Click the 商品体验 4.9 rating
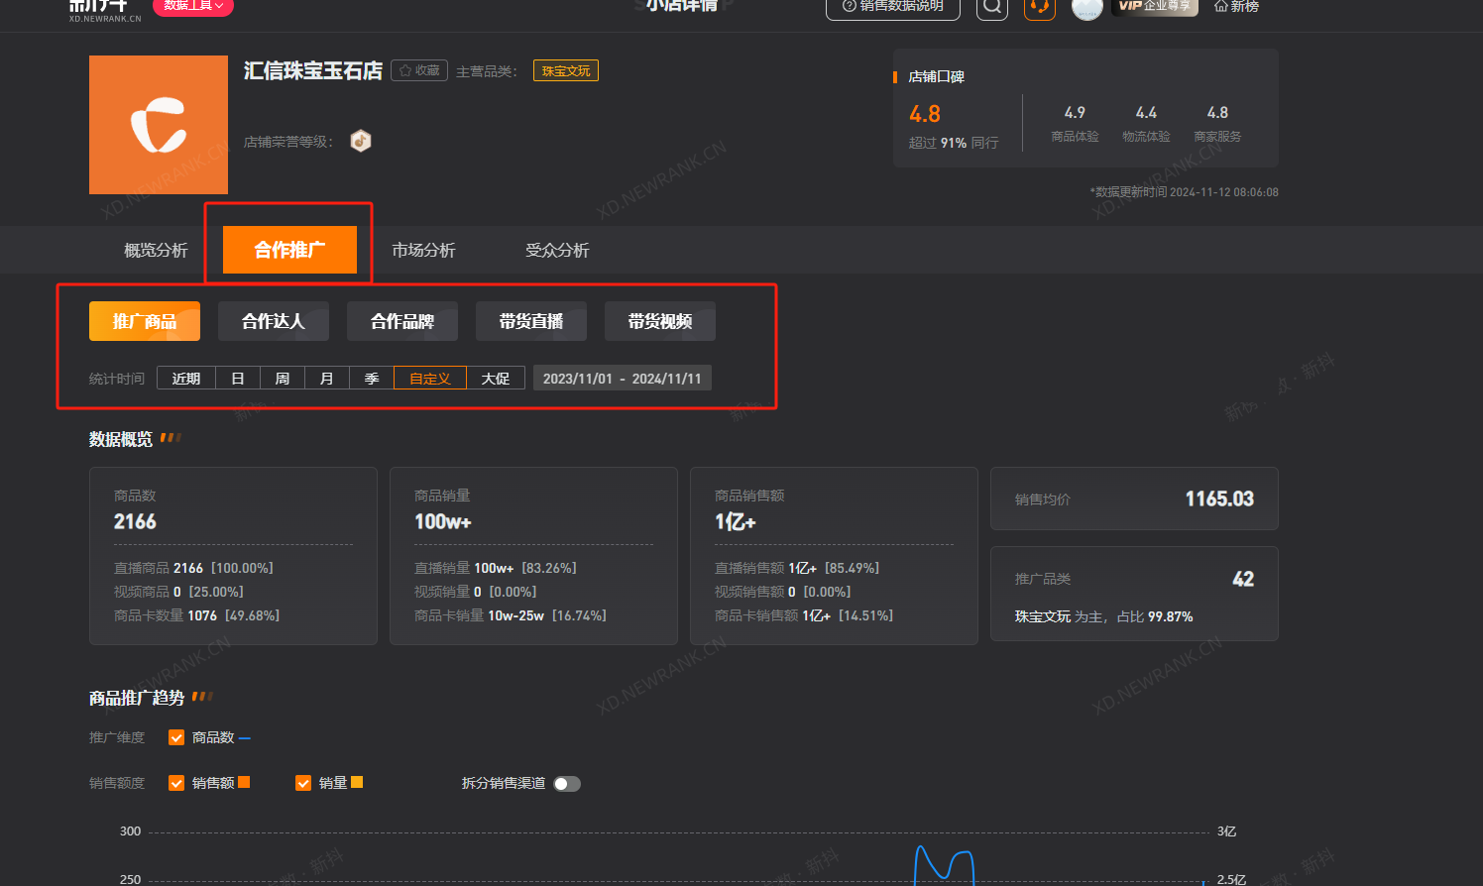Screen dimensions: 1483x886 click(1075, 113)
